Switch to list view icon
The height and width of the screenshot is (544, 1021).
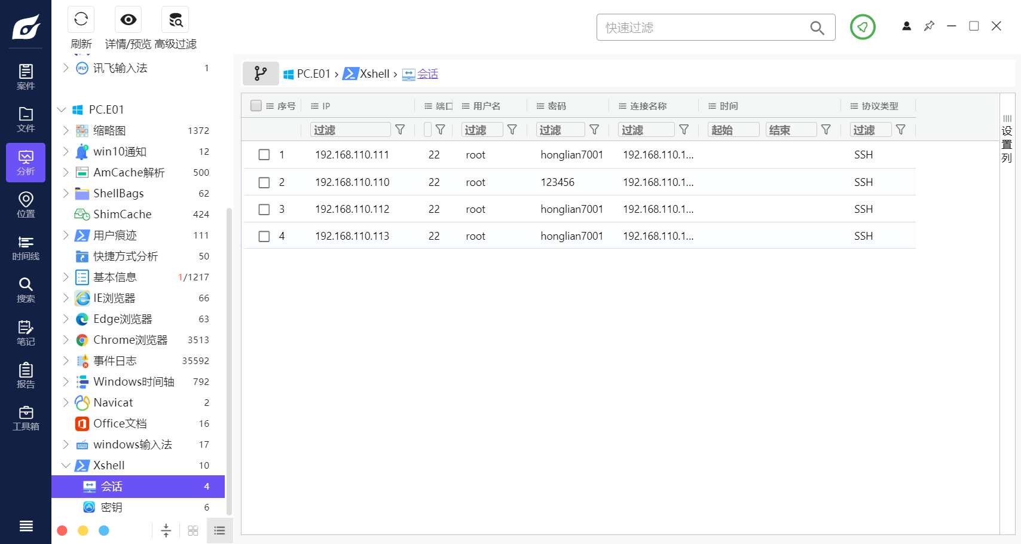(x=219, y=530)
